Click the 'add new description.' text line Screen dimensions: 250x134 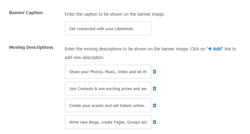pyautogui.click(x=84, y=57)
